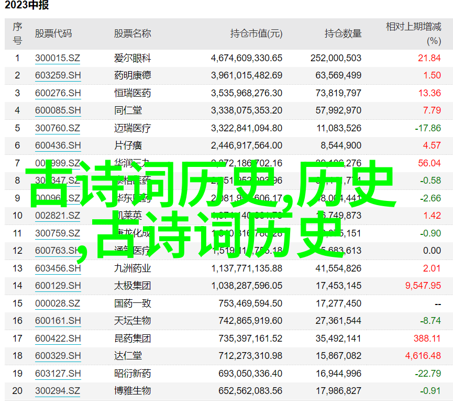Screen dimensions: 453x406
Task: Click the red change value 21.84
Action: (429, 58)
